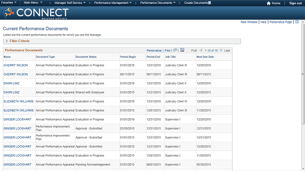This screenshot has height=171, width=305.
Task: Open the Main Menu dropdown
Action: (33, 3)
